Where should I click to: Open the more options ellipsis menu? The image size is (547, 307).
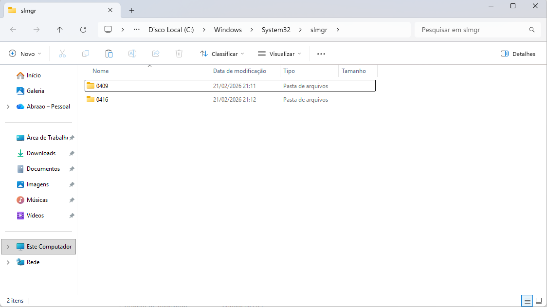click(321, 54)
